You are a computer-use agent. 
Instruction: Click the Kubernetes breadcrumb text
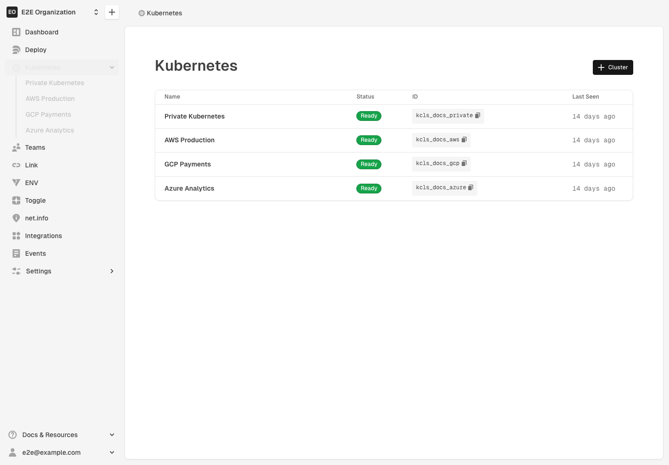coord(164,13)
